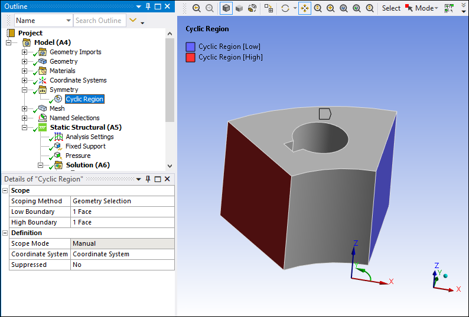Collapse the Symmetry tree node
469x317 pixels.
[x=25, y=90]
